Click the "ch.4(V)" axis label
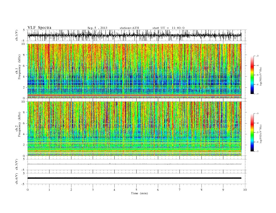The height and width of the screenshot is (213, 276). [x=16, y=179]
